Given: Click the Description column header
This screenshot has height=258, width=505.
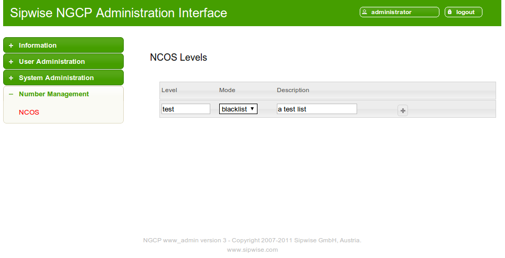Looking at the screenshot, I should (293, 91).
